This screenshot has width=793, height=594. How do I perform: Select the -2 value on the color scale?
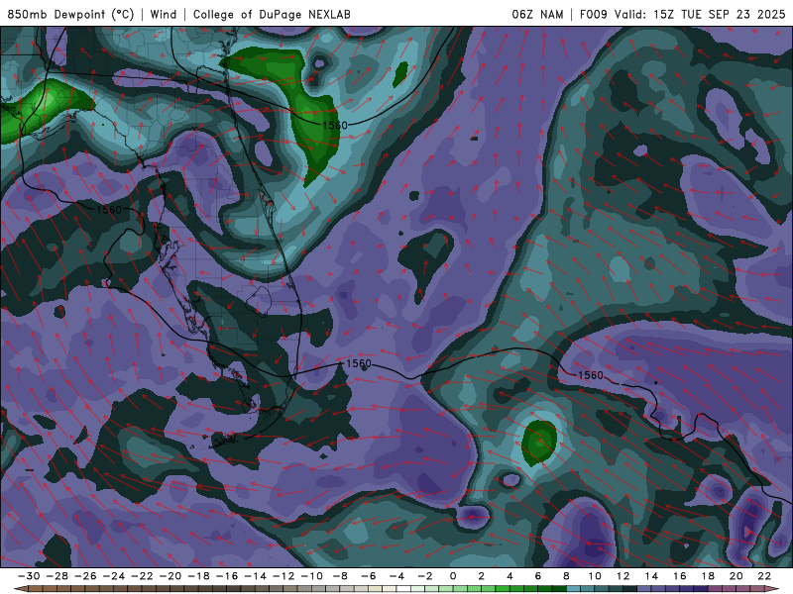coord(425,576)
